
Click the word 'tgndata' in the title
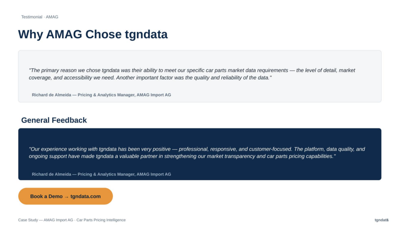click(146, 35)
